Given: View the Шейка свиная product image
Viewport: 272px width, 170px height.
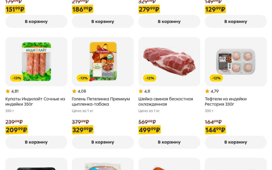Looking at the screenshot, I should (169, 61).
